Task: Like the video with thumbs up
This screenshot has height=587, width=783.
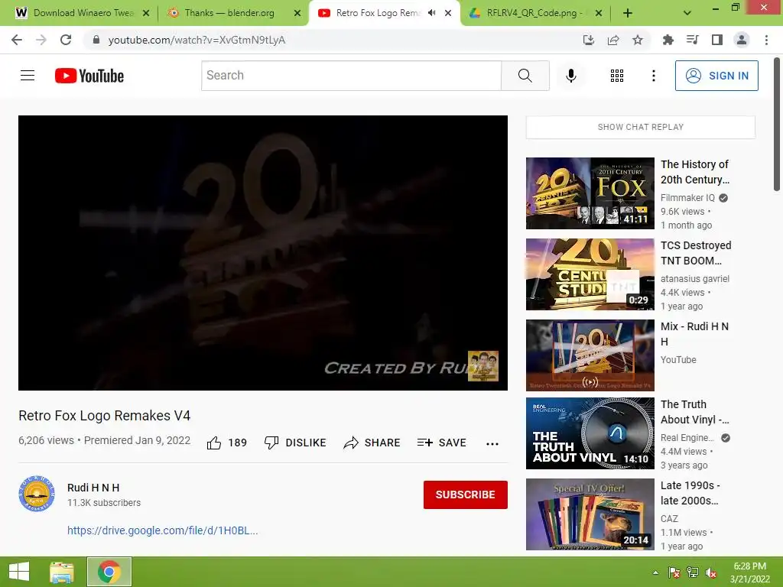Action: point(214,443)
